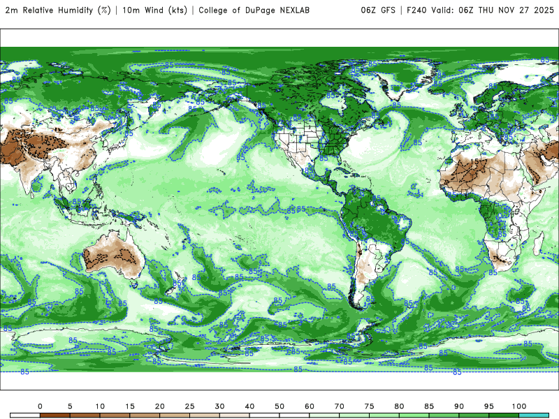Click the legend value '80'
The image size is (559, 419).
click(399, 406)
